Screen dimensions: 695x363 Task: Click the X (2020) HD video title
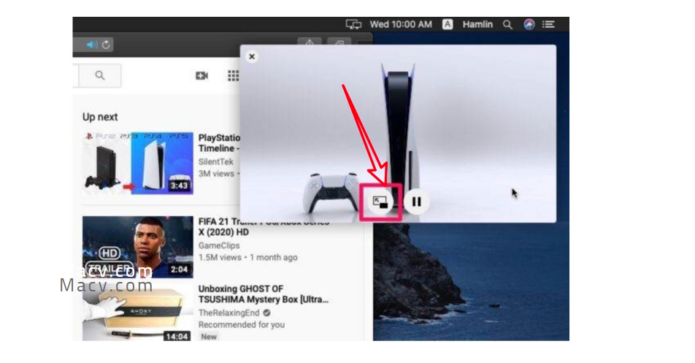223,232
